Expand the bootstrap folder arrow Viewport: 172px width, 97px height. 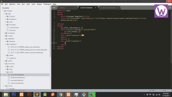4,33
